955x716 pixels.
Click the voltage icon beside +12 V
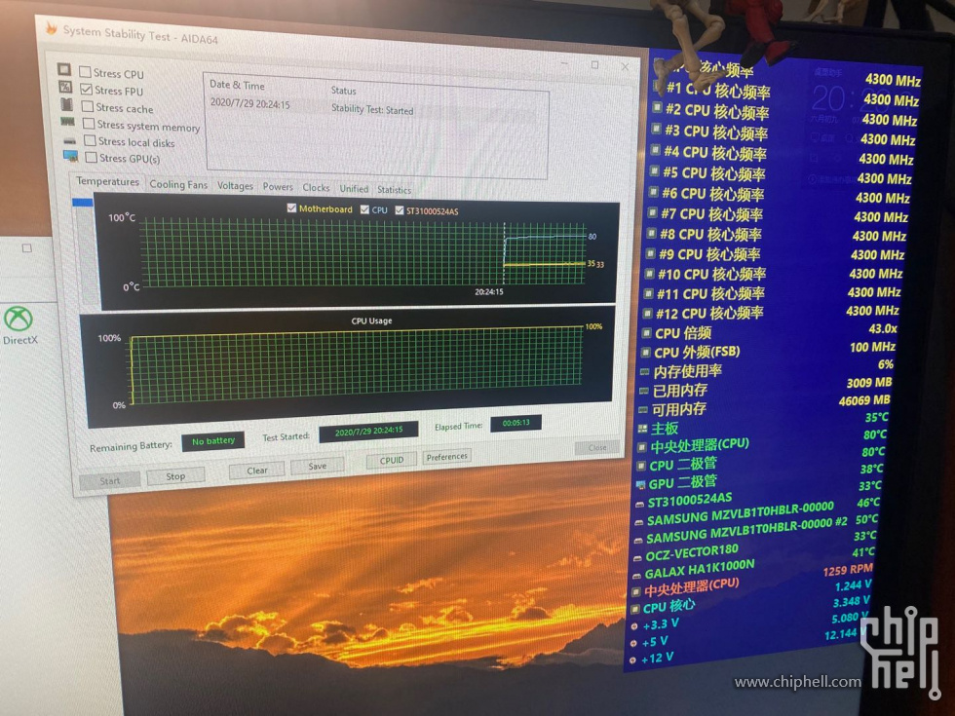pos(632,660)
